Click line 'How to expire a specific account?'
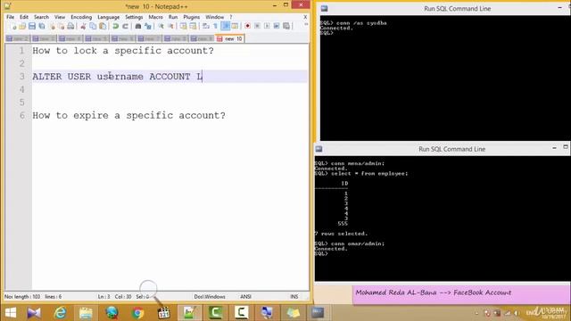The width and height of the screenshot is (571, 321). coord(128,115)
